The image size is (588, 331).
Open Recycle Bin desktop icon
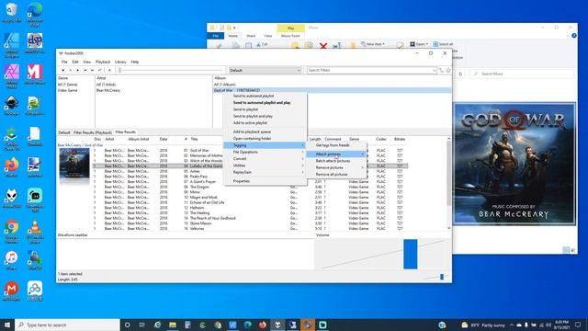click(x=12, y=12)
